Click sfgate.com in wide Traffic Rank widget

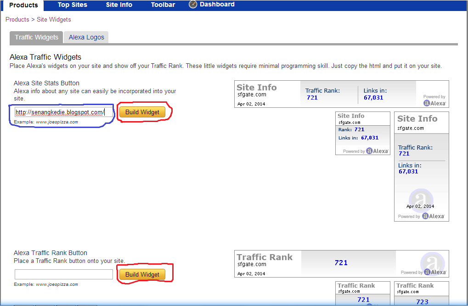pyautogui.click(x=252, y=264)
